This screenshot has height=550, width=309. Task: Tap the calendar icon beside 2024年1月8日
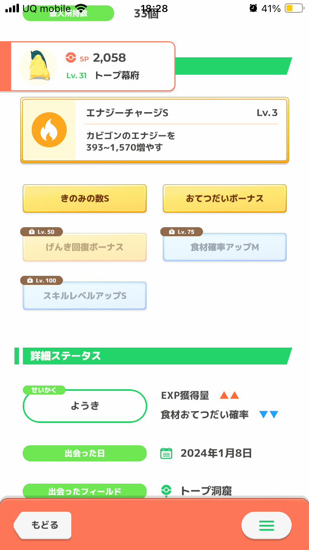click(x=166, y=454)
